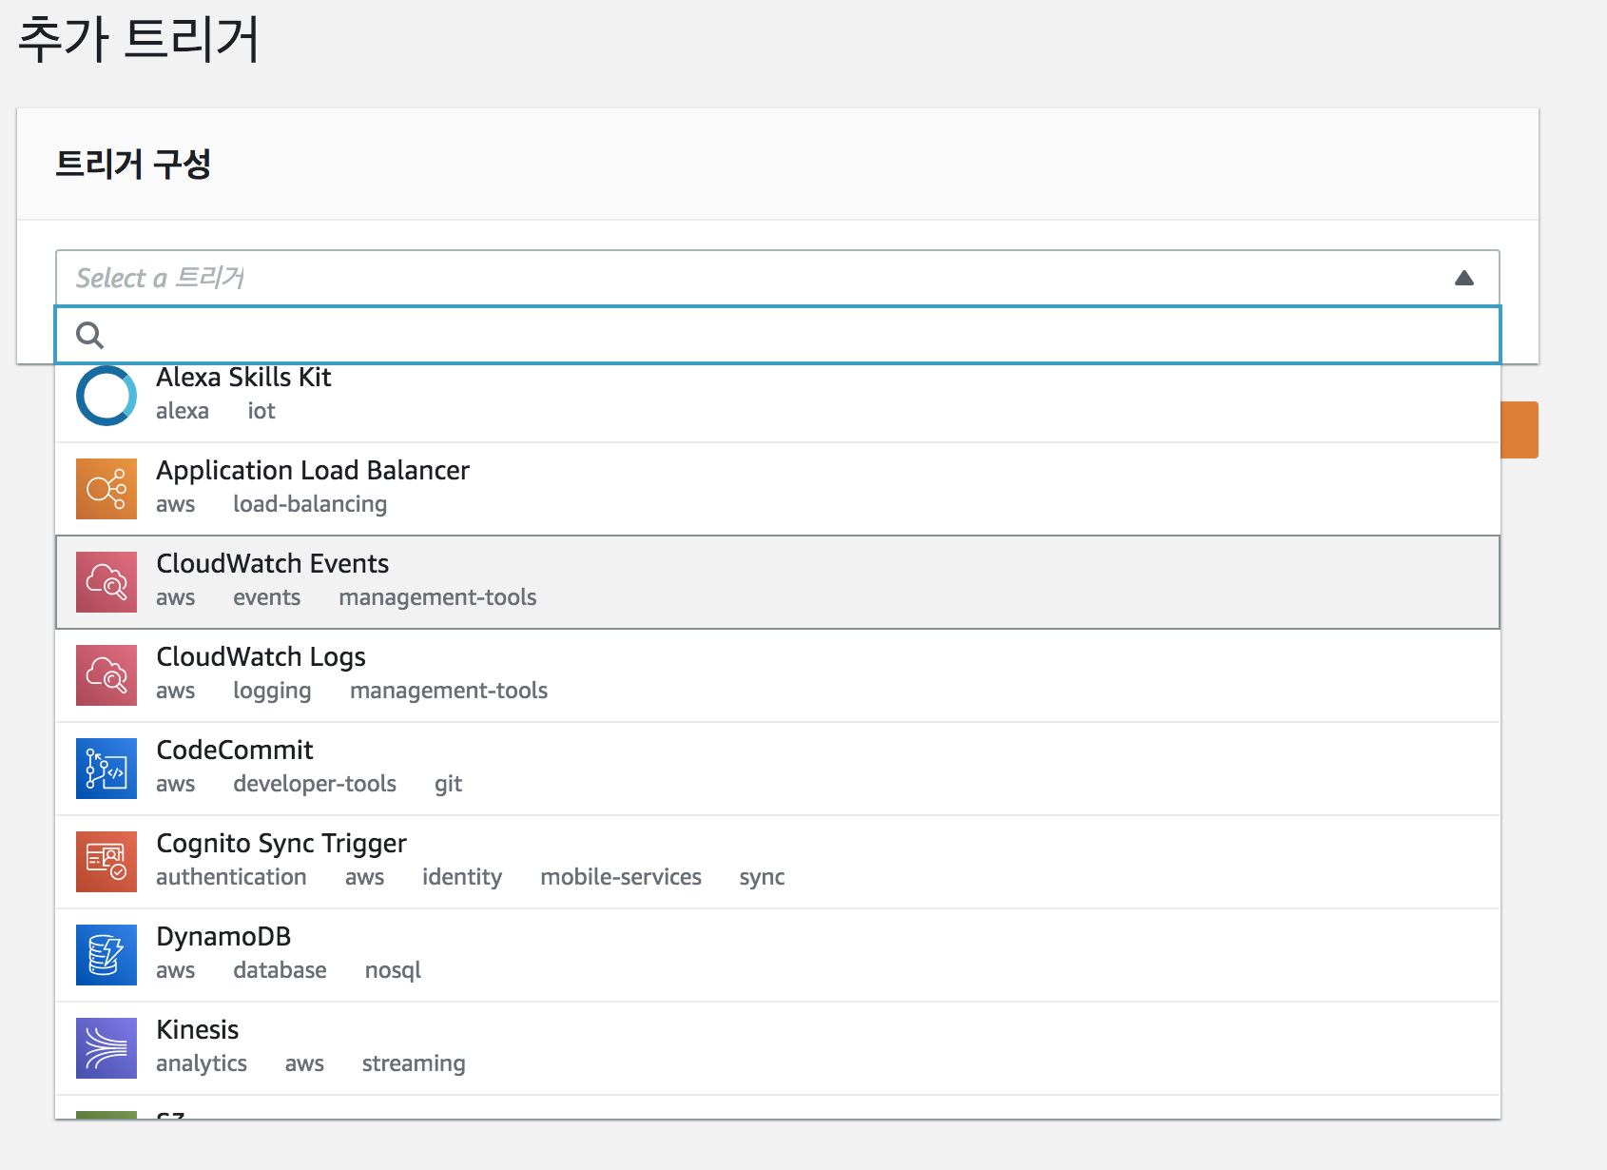Click the 트리거 구성 section heading
This screenshot has width=1607, height=1170.
tap(133, 164)
